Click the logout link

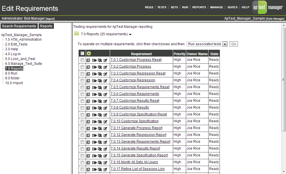click(x=50, y=19)
